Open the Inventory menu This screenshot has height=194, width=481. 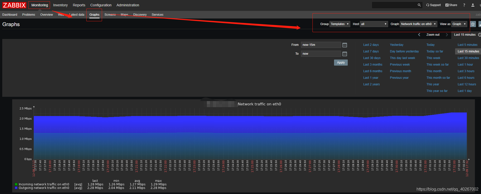click(60, 5)
